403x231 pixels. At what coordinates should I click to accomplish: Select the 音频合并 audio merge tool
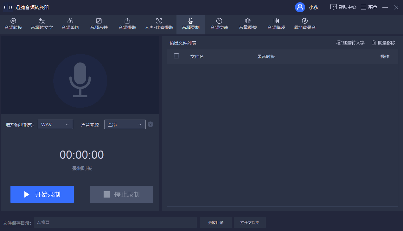99,25
